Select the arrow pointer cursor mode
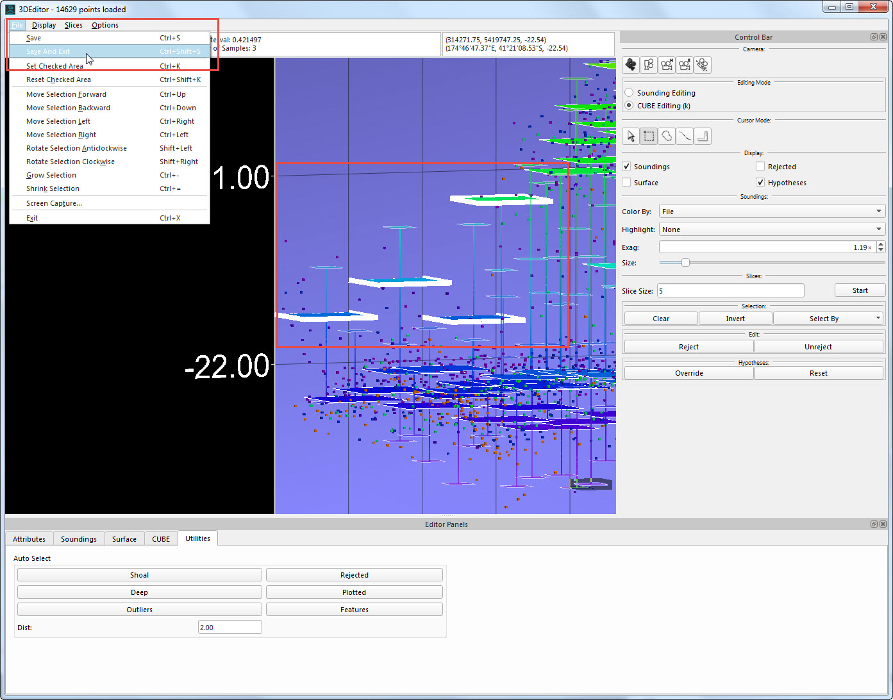The height and width of the screenshot is (700, 893). (x=631, y=136)
